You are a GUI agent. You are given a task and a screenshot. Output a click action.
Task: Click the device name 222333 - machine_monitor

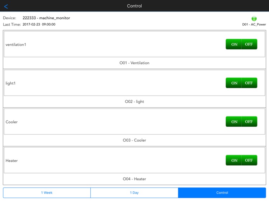(x=46, y=18)
